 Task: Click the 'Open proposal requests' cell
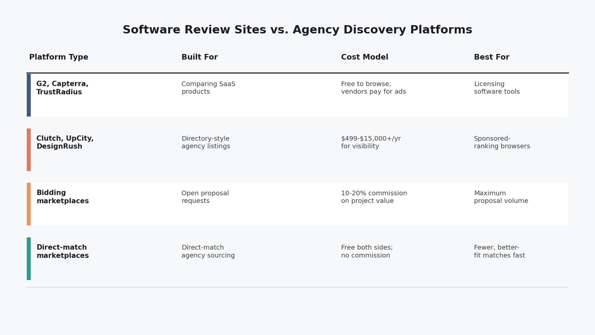coord(205,197)
